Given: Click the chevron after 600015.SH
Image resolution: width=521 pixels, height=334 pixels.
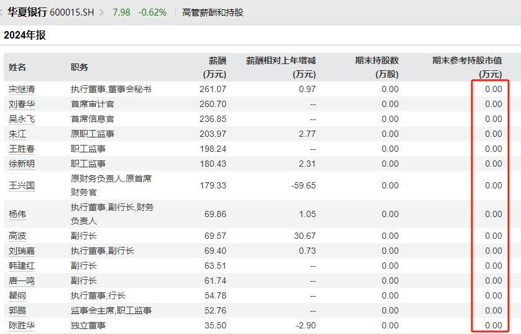Looking at the screenshot, I should click(102, 12).
